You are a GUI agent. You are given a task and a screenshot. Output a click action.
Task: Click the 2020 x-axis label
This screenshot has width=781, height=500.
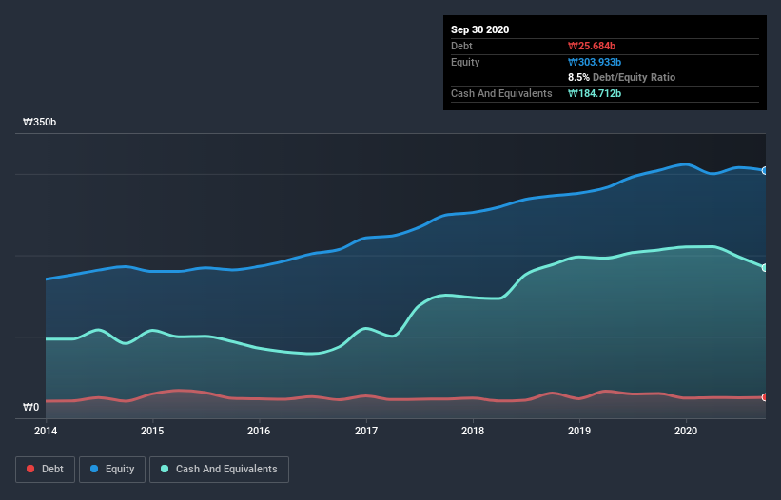(686, 431)
